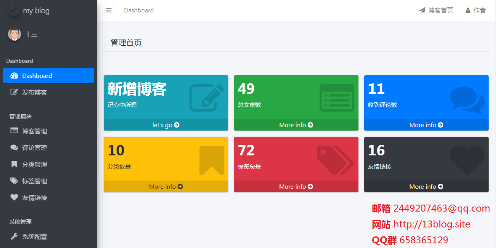496x248 pixels.
Task: Go to 评论管理 section
Action: (x=34, y=148)
